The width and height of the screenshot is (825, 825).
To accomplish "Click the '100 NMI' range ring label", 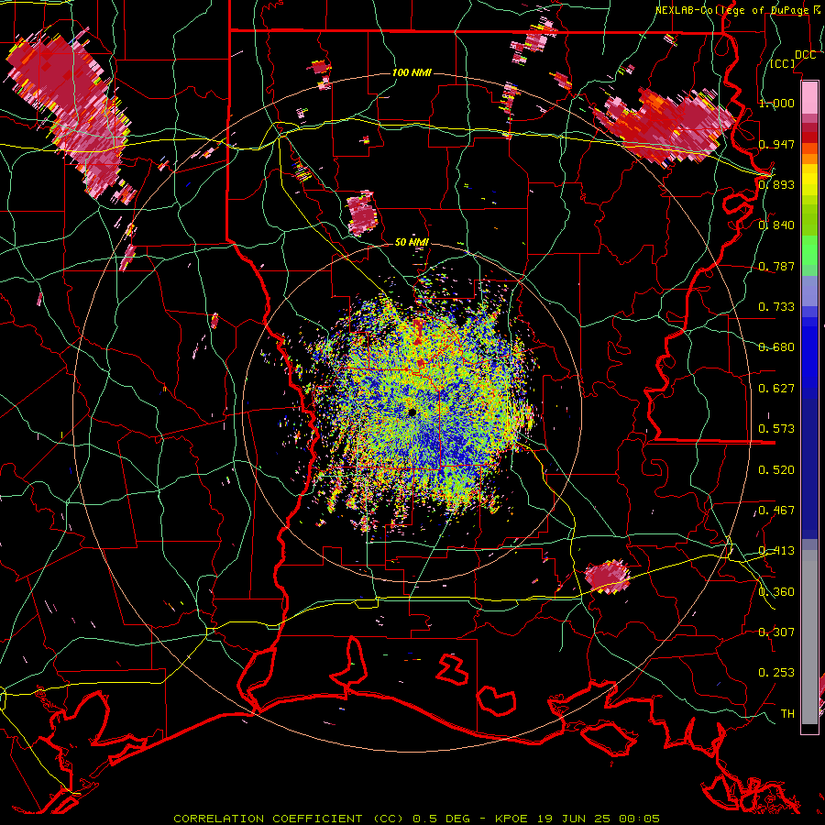I will click(412, 72).
